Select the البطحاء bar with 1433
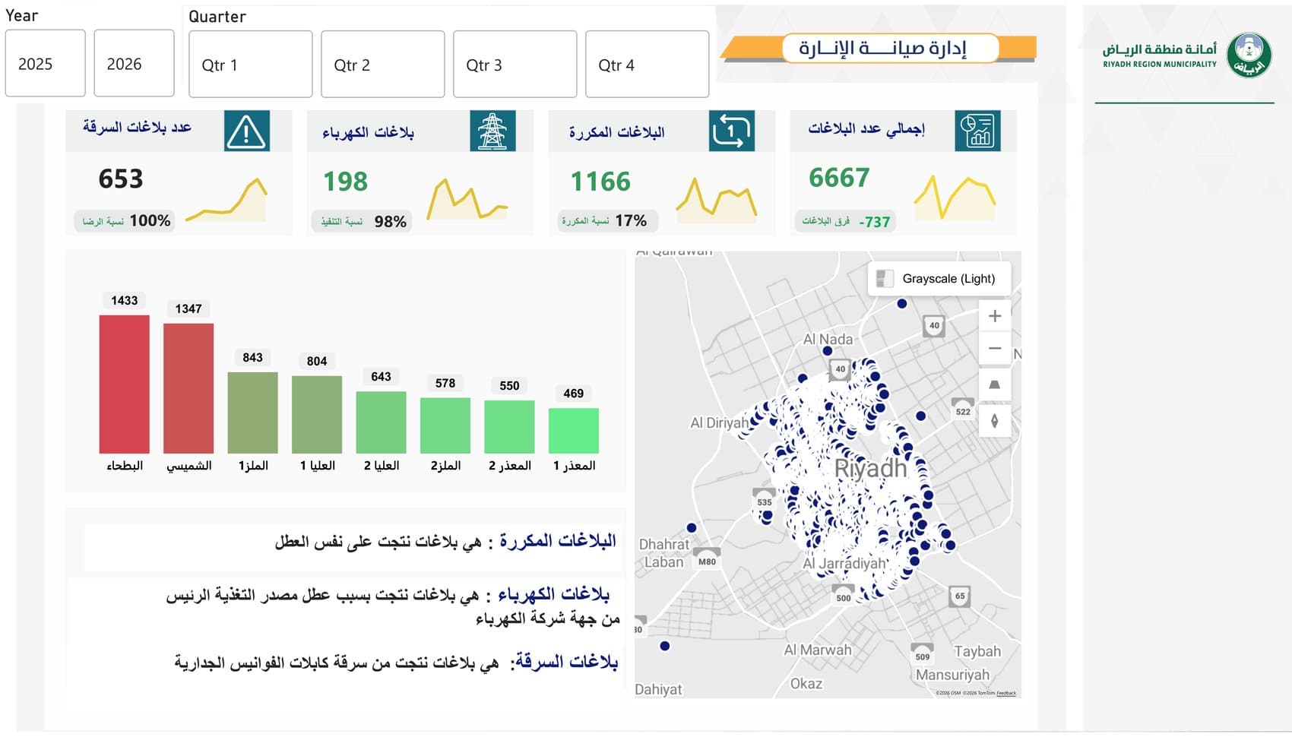Viewport: 1292px width, 737px height. click(124, 384)
